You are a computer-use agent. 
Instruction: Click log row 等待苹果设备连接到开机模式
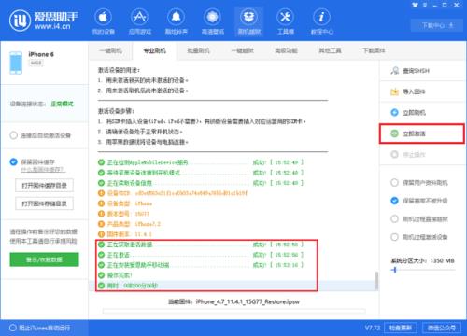pos(201,173)
